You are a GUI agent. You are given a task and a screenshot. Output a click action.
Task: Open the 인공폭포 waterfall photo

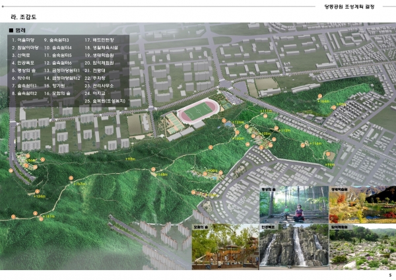point(294,246)
